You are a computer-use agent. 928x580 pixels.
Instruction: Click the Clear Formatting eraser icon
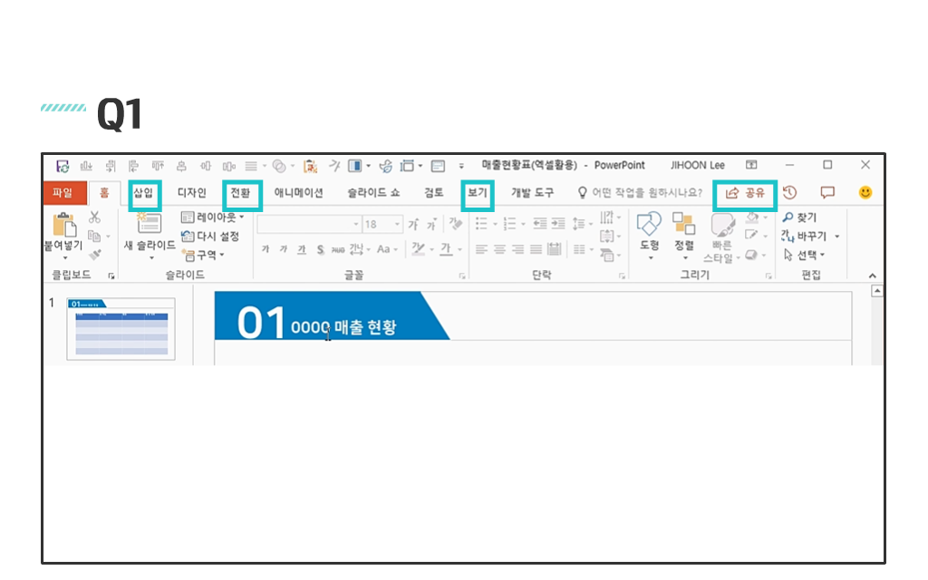(455, 224)
